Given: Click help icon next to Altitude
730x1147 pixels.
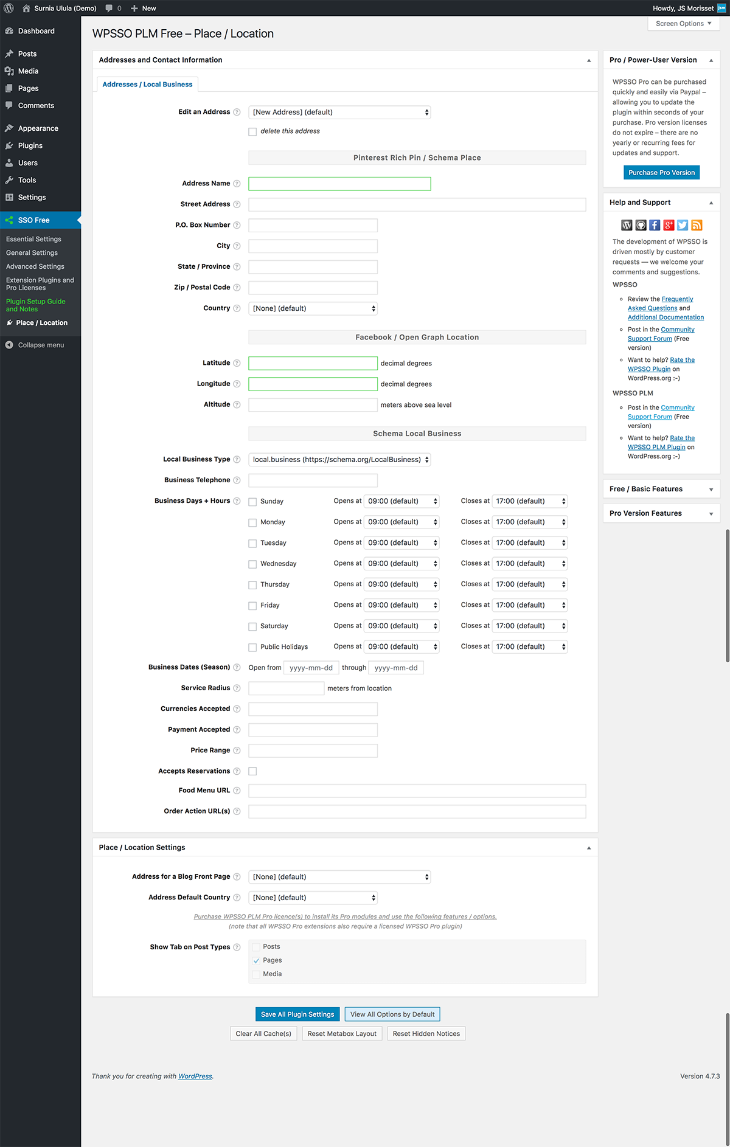Looking at the screenshot, I should point(237,404).
